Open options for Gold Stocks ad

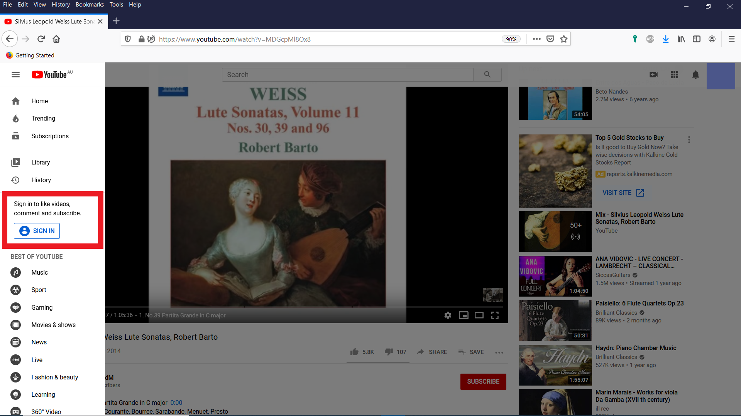click(x=689, y=140)
